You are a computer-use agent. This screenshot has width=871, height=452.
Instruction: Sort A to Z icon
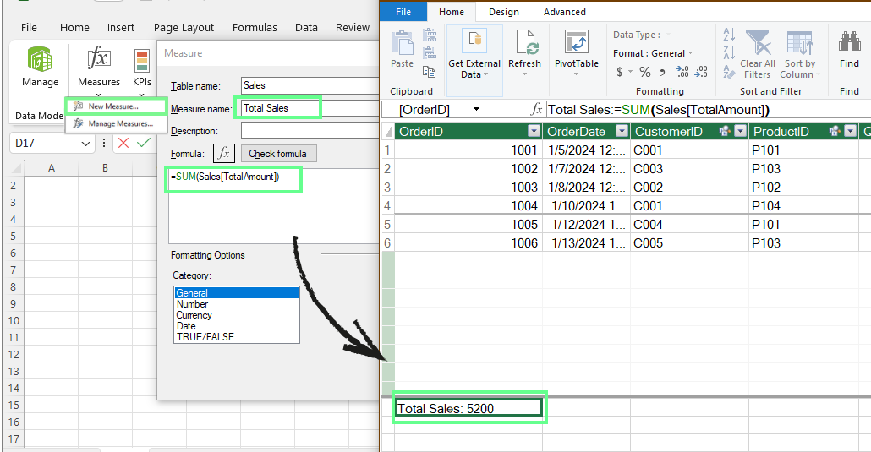click(729, 35)
